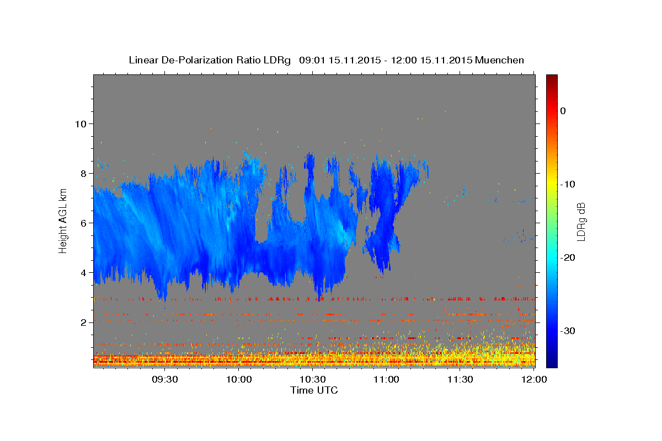
Task: Click the 11:00 time tick label
Action: 386,380
